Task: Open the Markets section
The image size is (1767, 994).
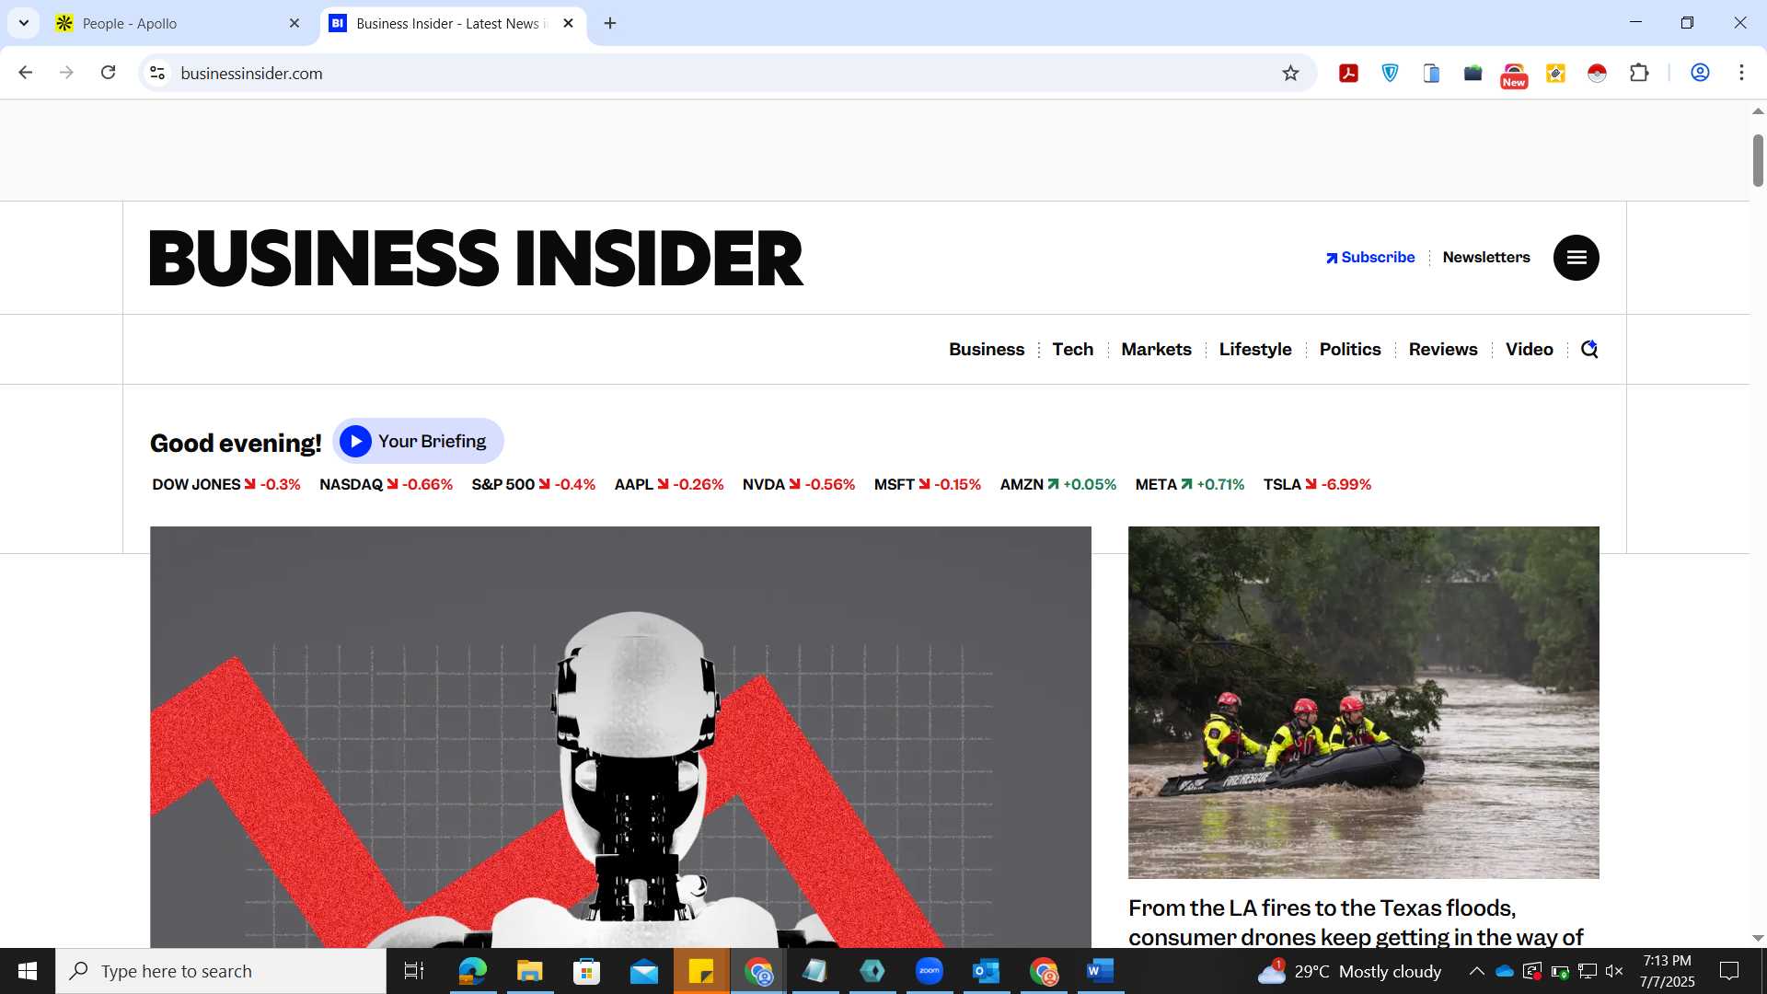Action: tap(1156, 350)
